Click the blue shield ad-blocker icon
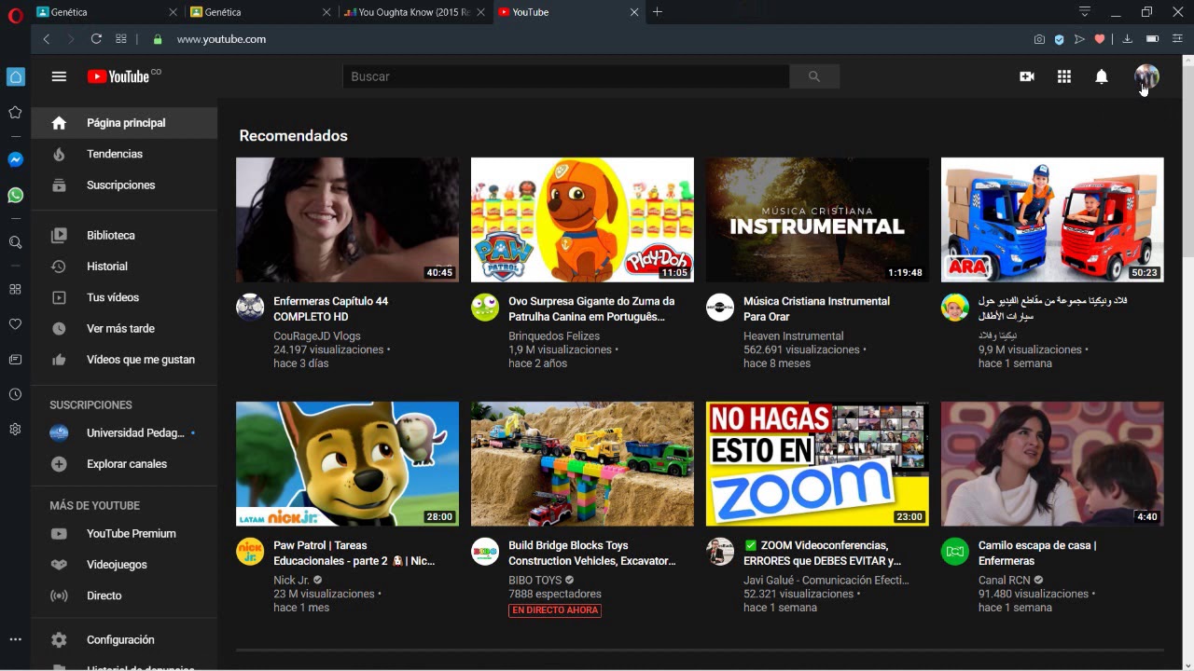 coord(1060,39)
